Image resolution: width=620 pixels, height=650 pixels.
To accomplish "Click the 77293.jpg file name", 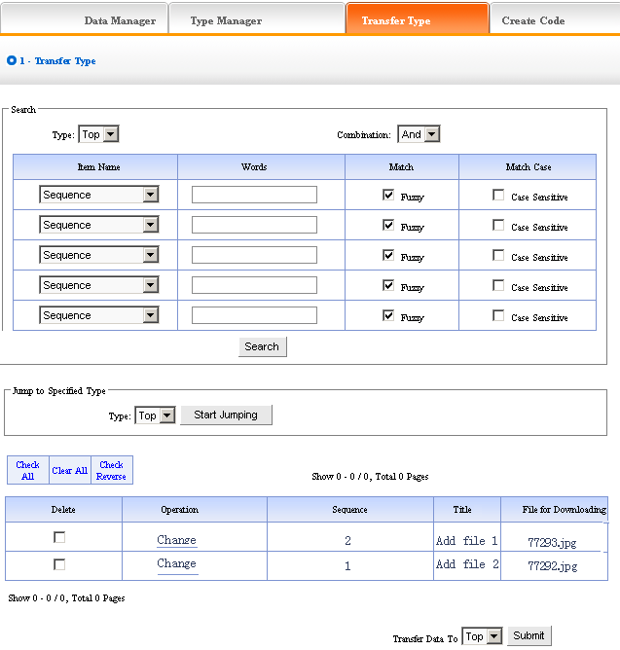I will (552, 542).
